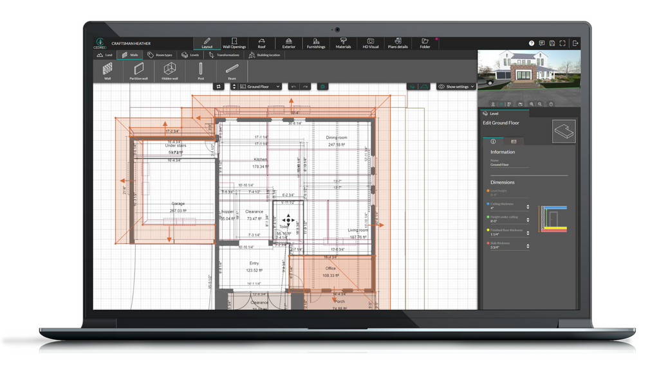The height and width of the screenshot is (370, 659).
Task: Open the Ground Floor level dropdown
Action: [260, 87]
